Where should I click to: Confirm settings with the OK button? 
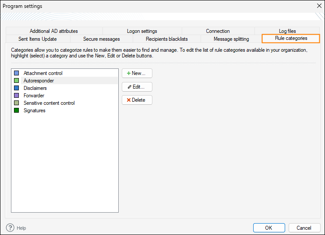[268, 228]
